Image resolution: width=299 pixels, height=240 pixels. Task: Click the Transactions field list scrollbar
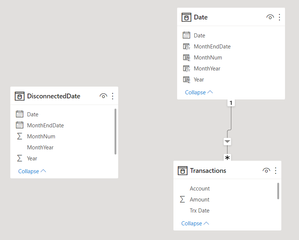pyautogui.click(x=278, y=191)
